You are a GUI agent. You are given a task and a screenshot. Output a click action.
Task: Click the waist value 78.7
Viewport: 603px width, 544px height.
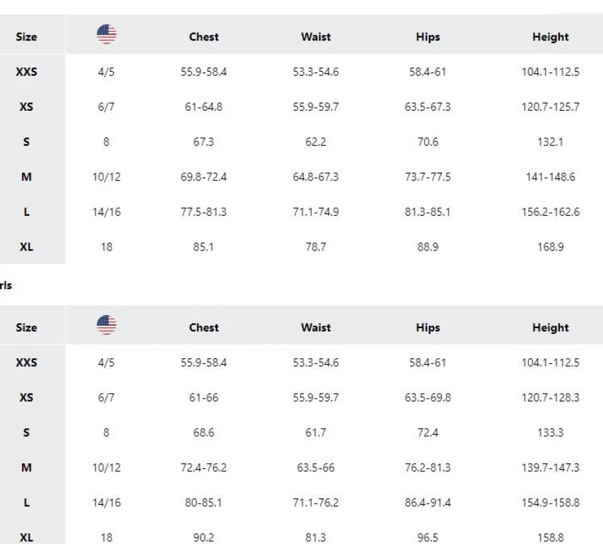pos(316,247)
